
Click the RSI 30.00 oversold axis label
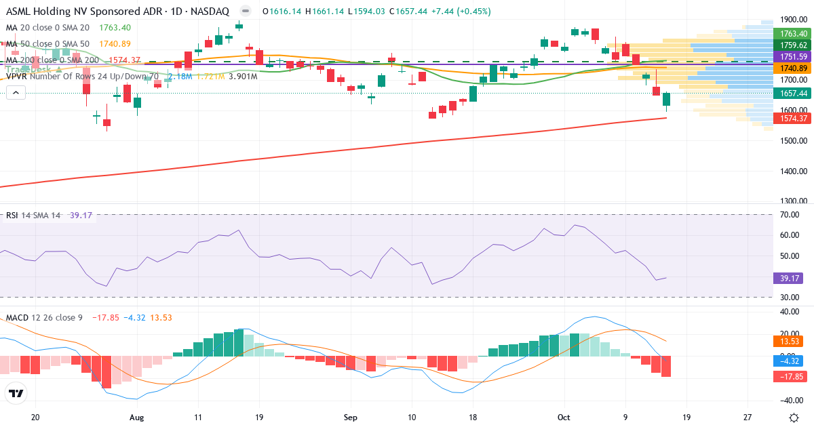click(791, 298)
